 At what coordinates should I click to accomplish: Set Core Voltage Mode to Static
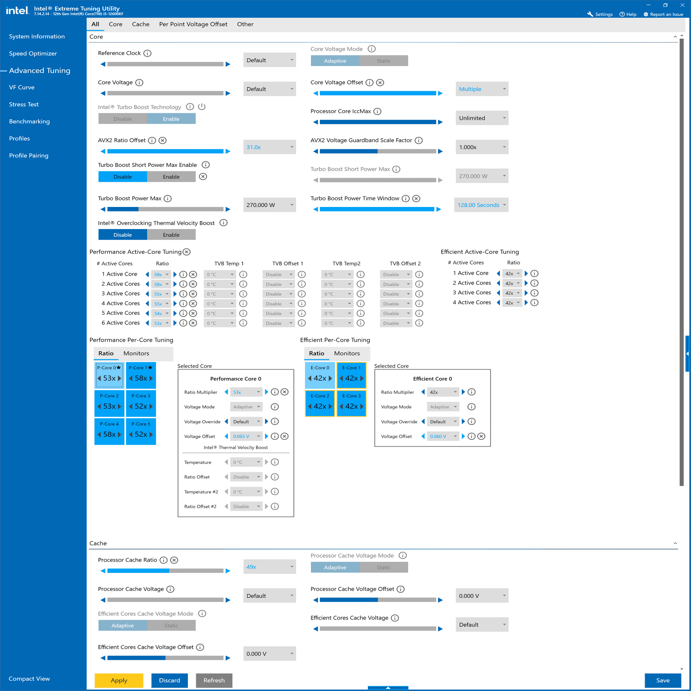(x=384, y=61)
